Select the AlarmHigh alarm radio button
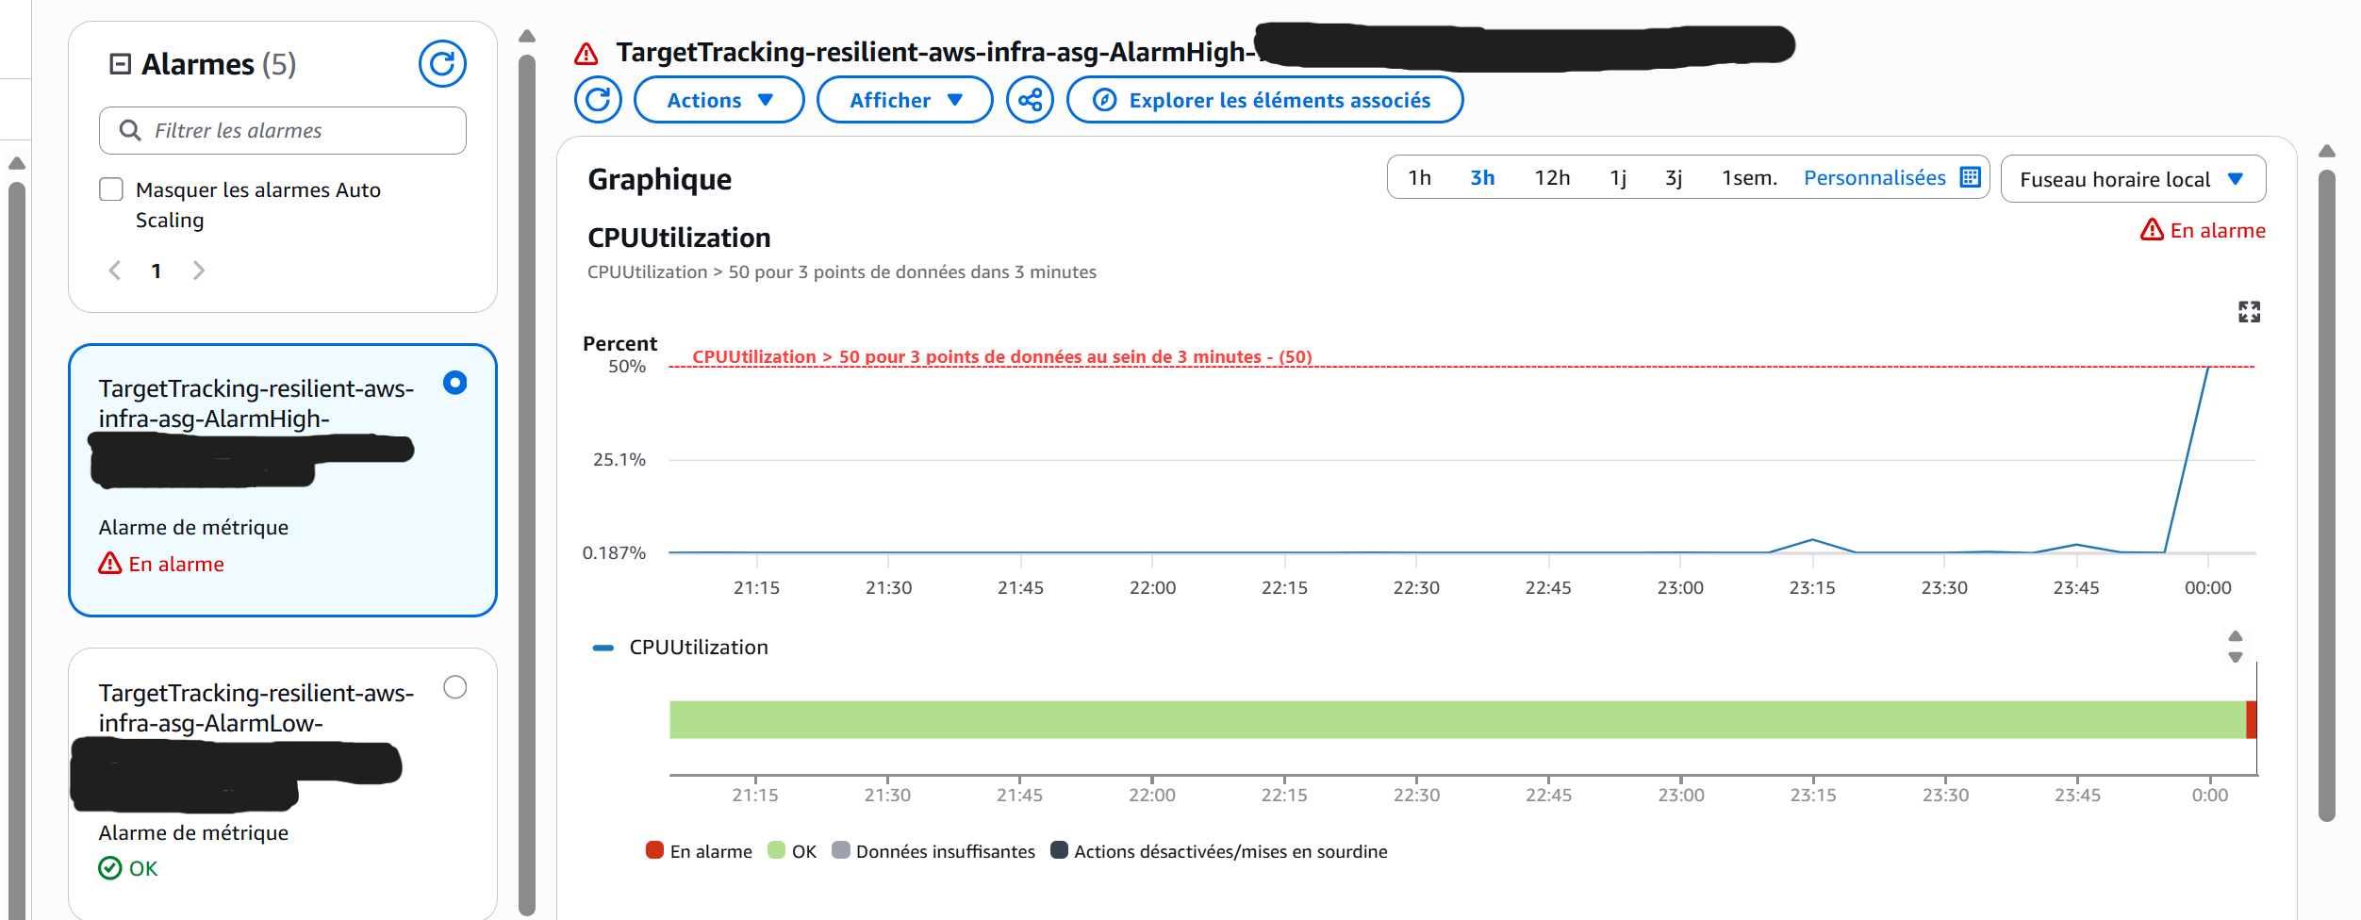2361x920 pixels. (455, 383)
